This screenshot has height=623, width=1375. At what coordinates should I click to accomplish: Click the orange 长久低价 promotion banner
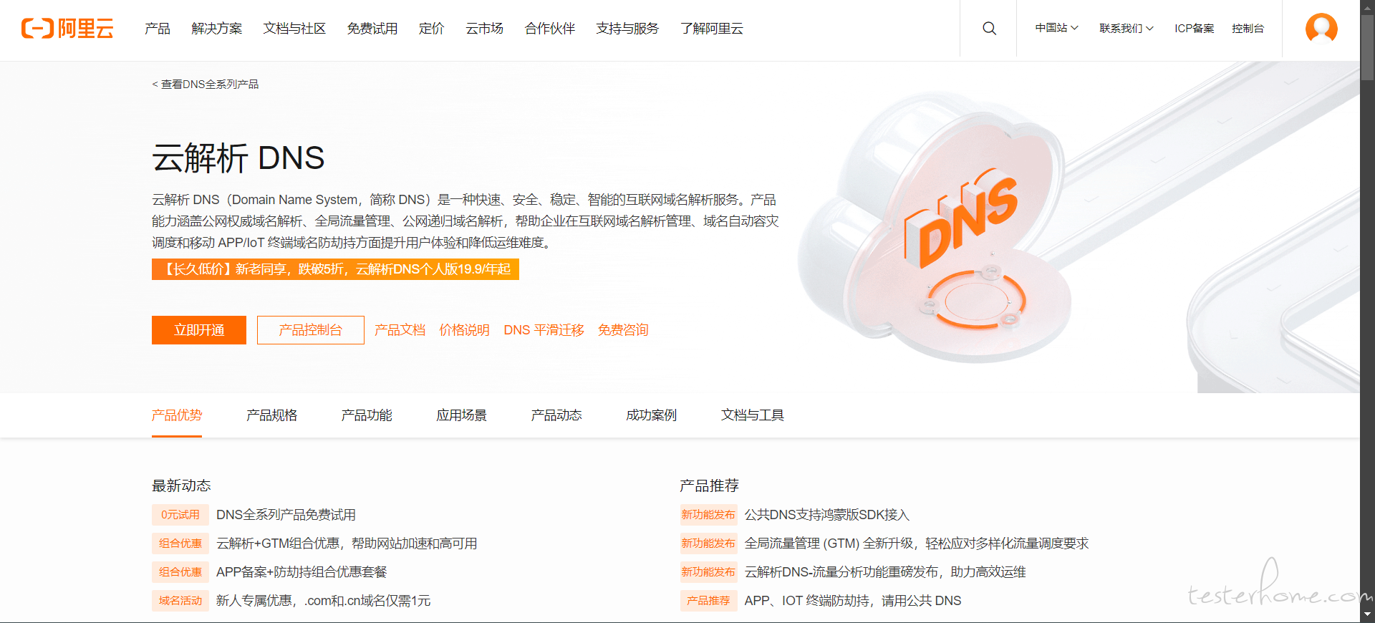pos(335,269)
